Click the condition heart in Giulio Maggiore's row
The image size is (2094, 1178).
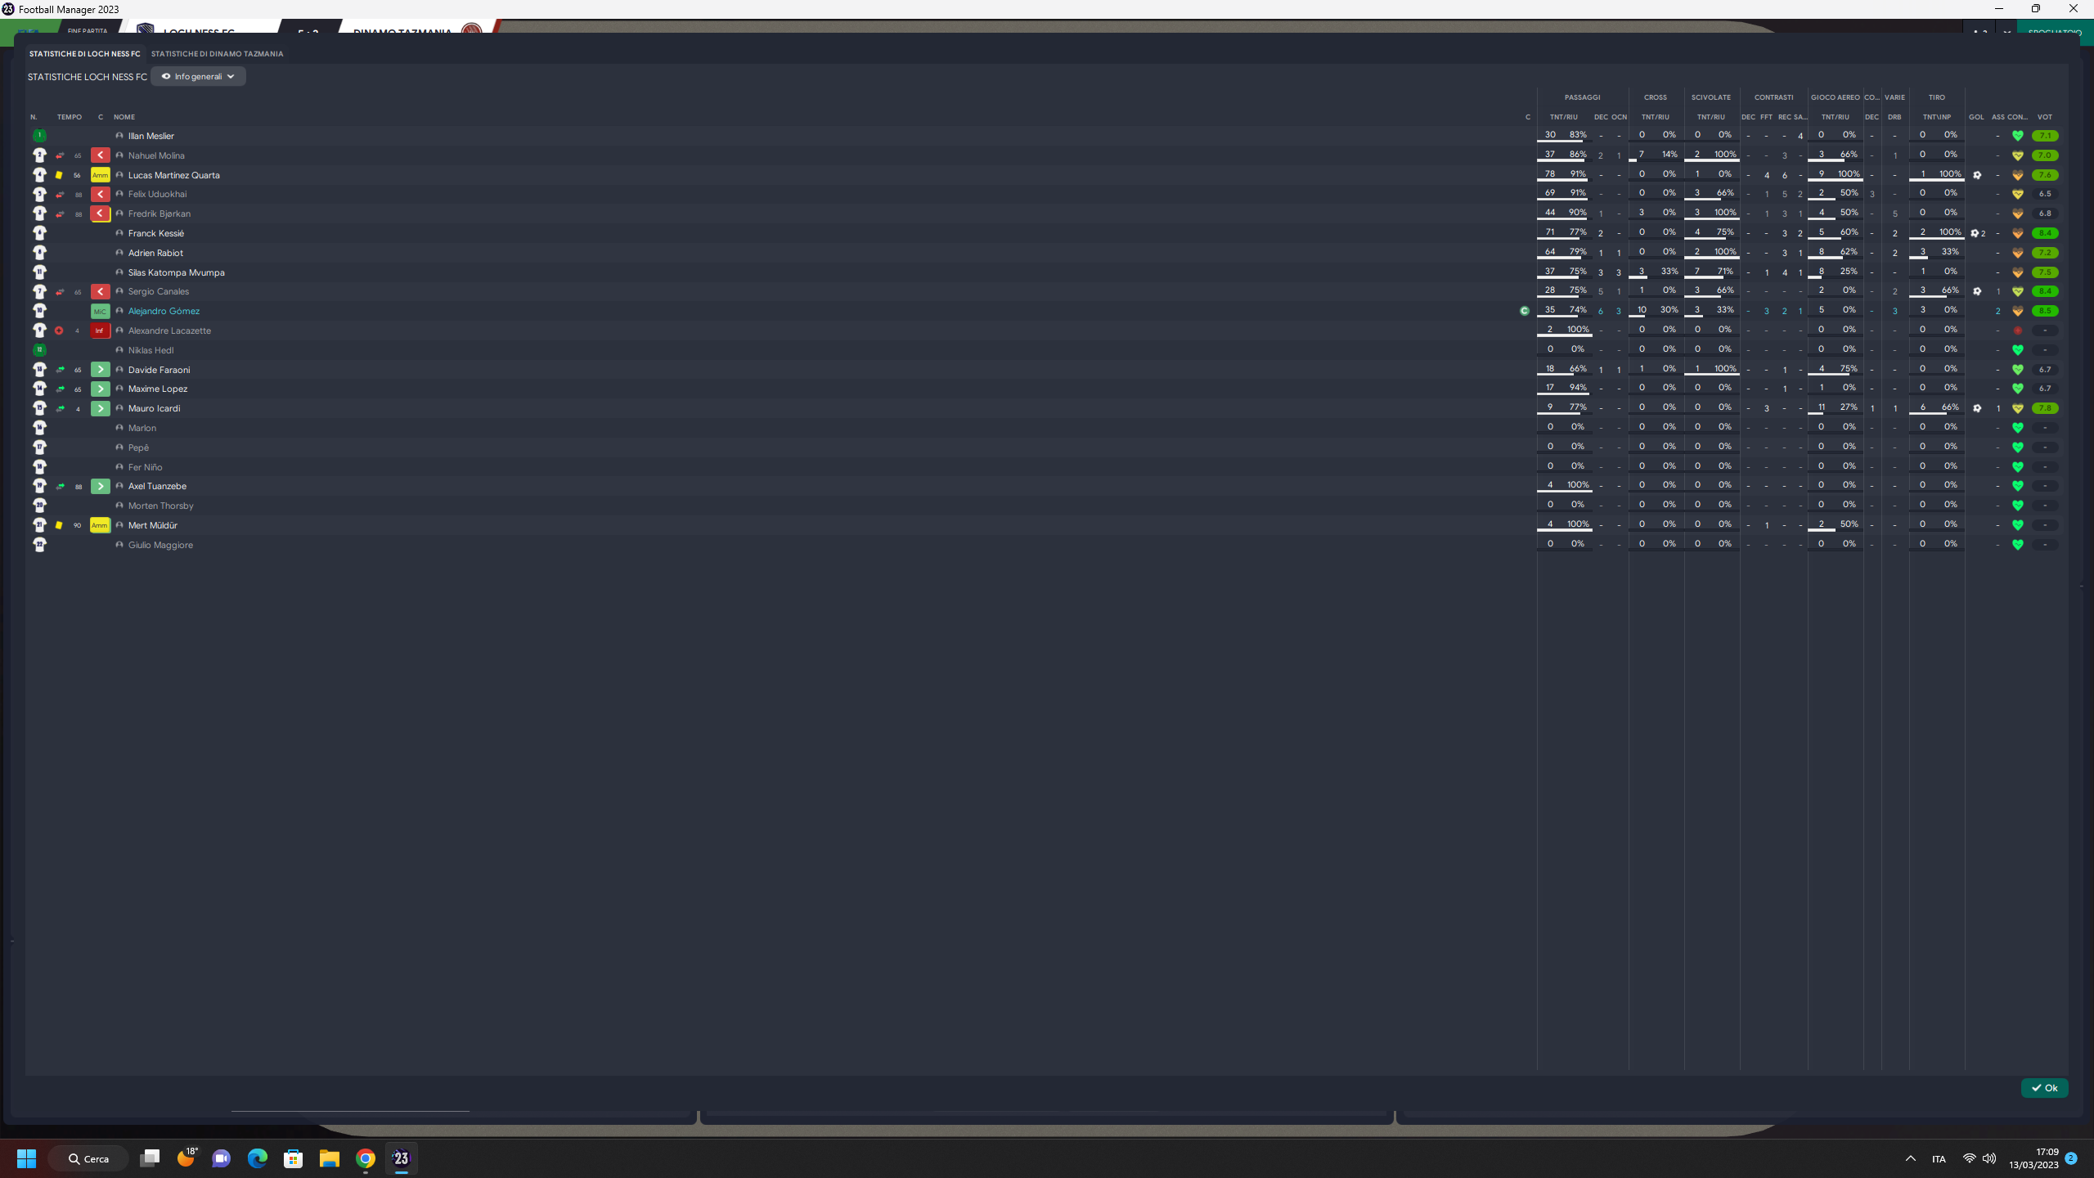coord(2018,545)
